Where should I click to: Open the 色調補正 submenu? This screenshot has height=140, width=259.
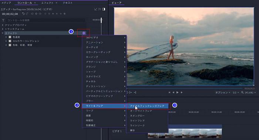click(x=104, y=125)
